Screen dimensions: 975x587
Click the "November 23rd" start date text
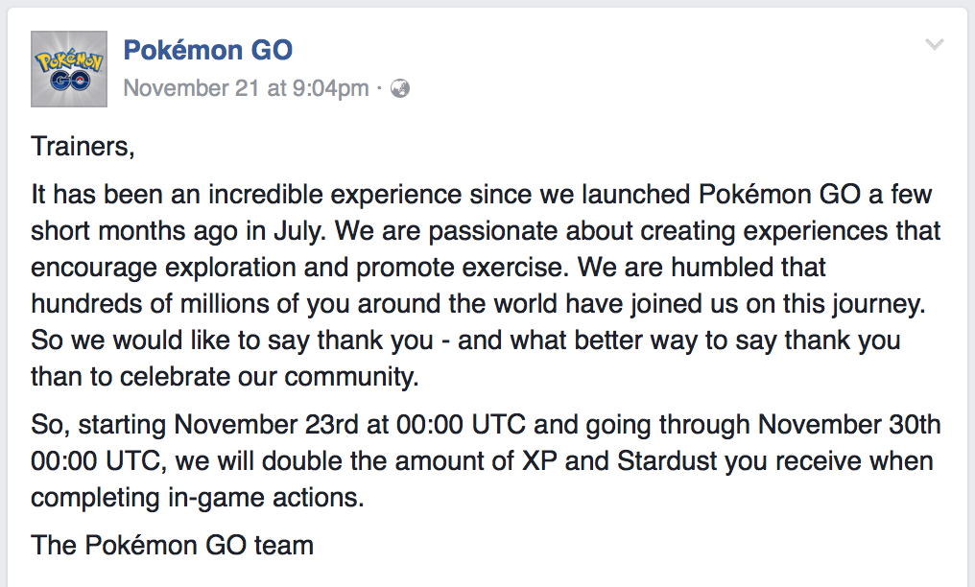(x=266, y=425)
